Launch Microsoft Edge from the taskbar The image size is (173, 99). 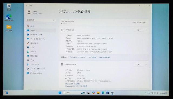pos(103,93)
